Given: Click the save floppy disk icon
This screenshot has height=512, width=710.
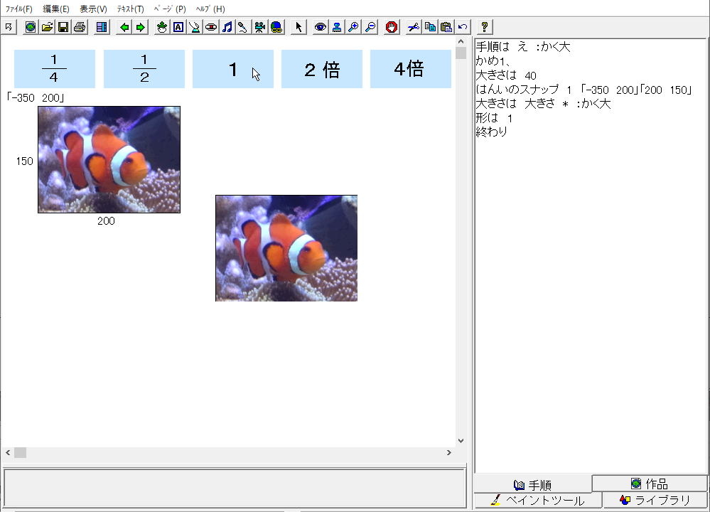Looking at the screenshot, I should [x=63, y=27].
